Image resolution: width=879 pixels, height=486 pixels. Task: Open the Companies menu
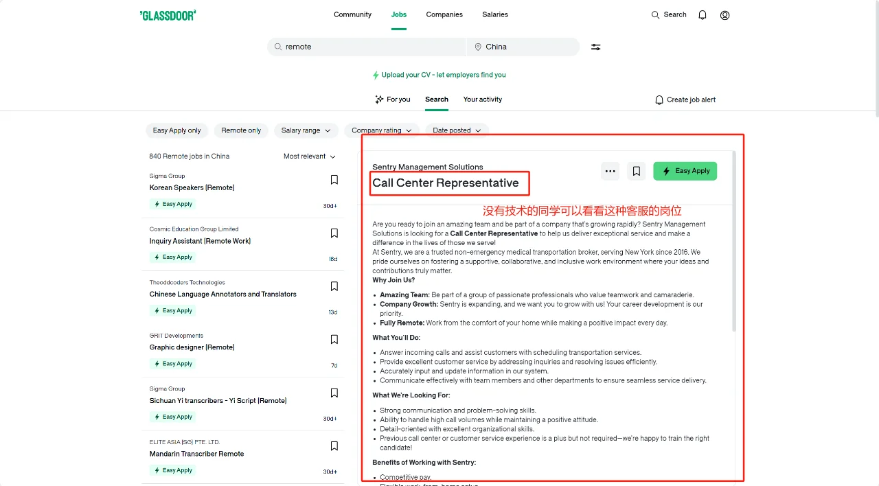(444, 14)
